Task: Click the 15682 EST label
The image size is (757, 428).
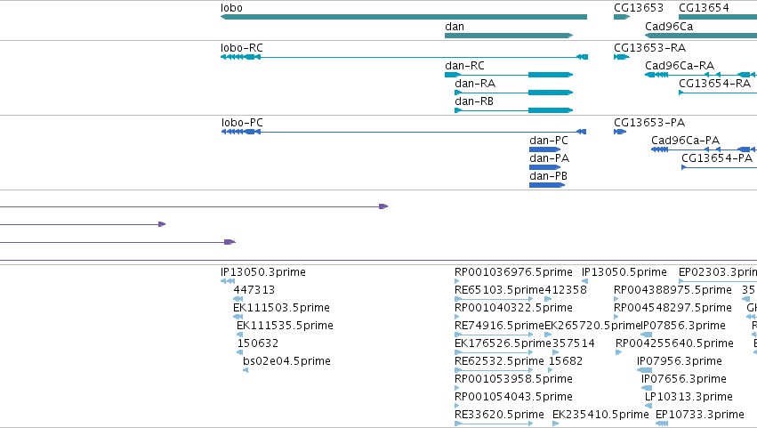Action: (566, 362)
